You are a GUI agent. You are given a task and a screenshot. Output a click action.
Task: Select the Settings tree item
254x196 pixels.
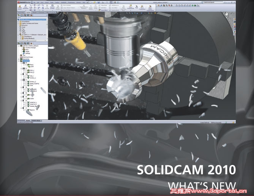coord(26,53)
